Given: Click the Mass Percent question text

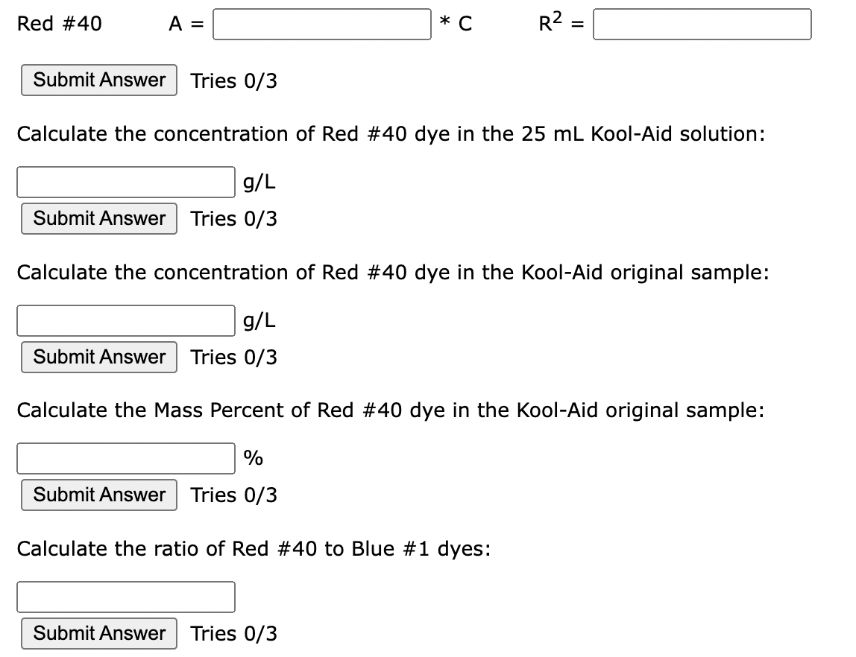Looking at the screenshot, I should (x=390, y=410).
